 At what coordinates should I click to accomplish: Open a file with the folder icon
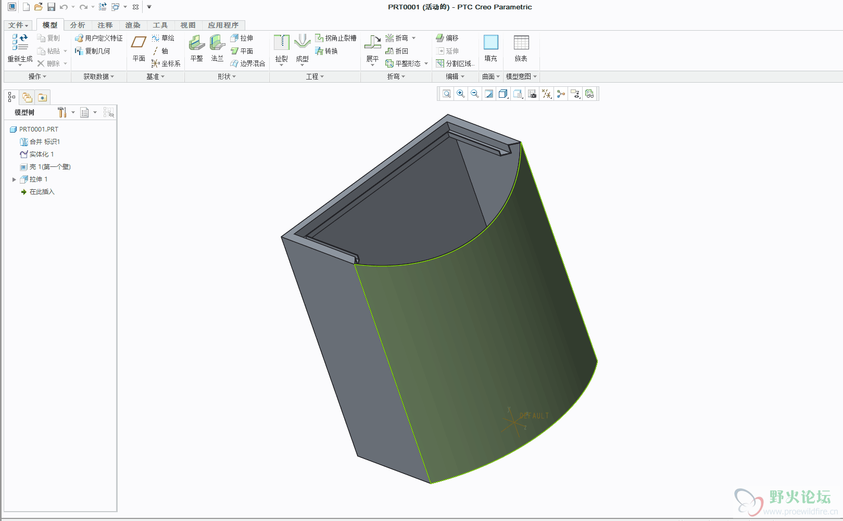coord(38,7)
